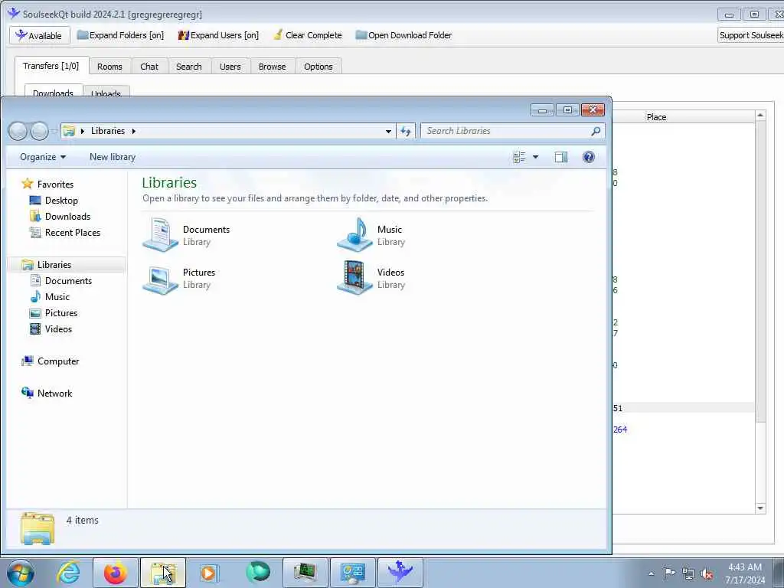Image resolution: width=784 pixels, height=588 pixels.
Task: Open the Music library icon
Action: click(x=354, y=234)
